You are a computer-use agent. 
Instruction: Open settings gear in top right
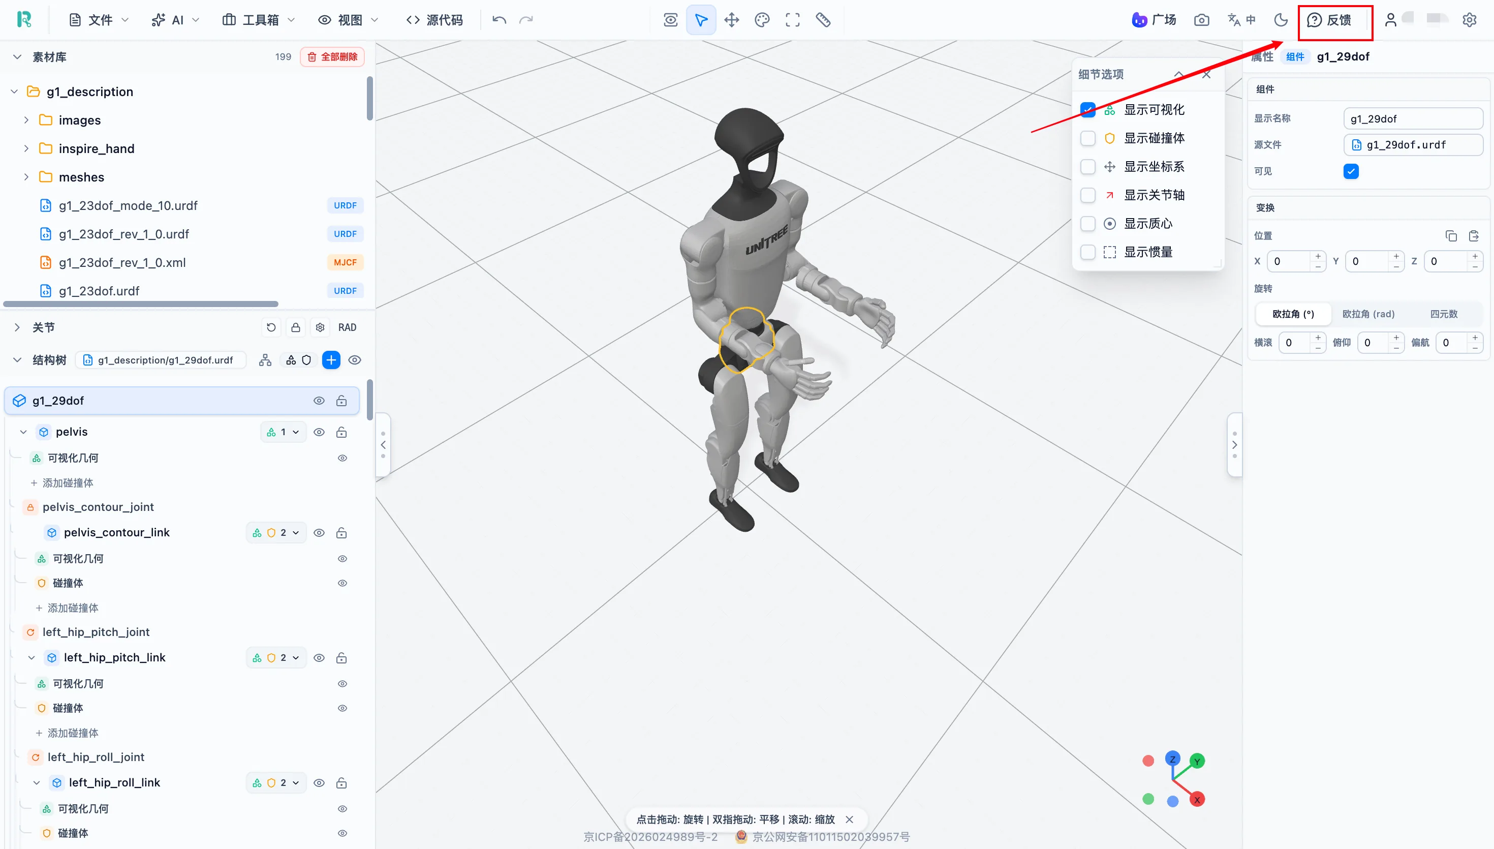pos(1469,20)
